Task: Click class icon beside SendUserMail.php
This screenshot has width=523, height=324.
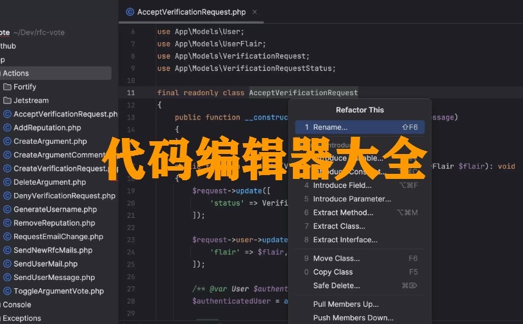Action: pyautogui.click(x=7, y=264)
